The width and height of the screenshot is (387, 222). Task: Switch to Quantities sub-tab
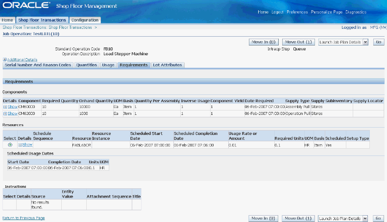pos(86,65)
